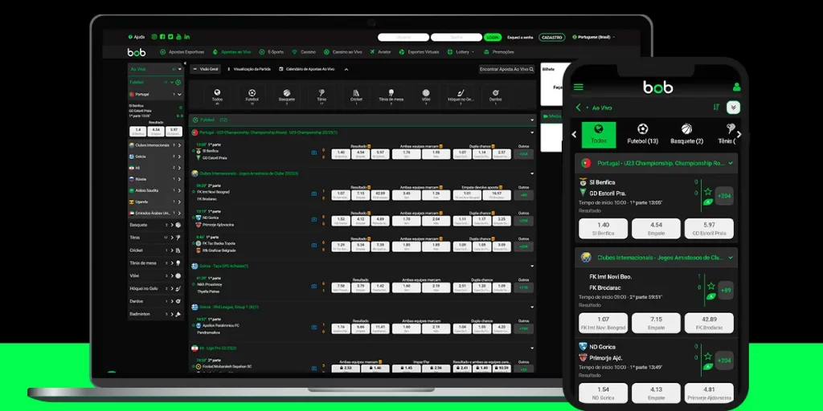Open Cassino in the laptop nav
The width and height of the screenshot is (823, 411).
304,52
